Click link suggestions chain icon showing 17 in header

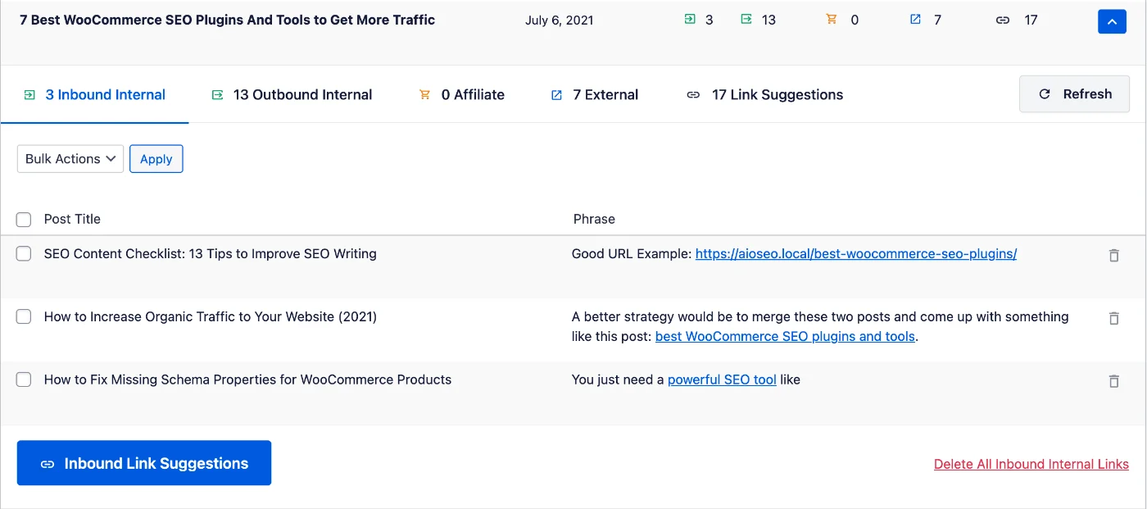click(x=1003, y=20)
